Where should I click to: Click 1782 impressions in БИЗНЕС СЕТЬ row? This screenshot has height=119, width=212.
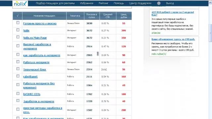click(89, 94)
